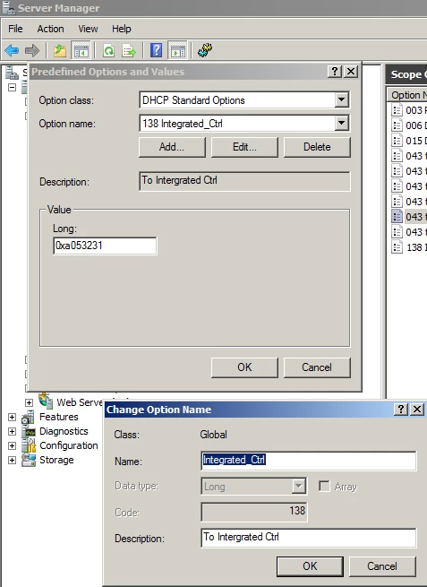427x587 pixels.
Task: Click OK in Change Option Name dialog
Action: (310, 566)
